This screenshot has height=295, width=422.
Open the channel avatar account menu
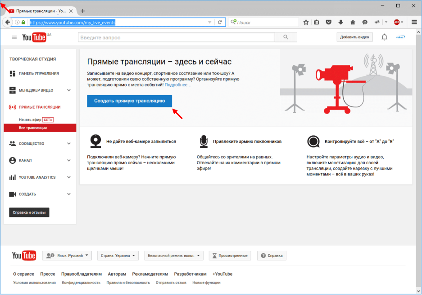pos(400,37)
